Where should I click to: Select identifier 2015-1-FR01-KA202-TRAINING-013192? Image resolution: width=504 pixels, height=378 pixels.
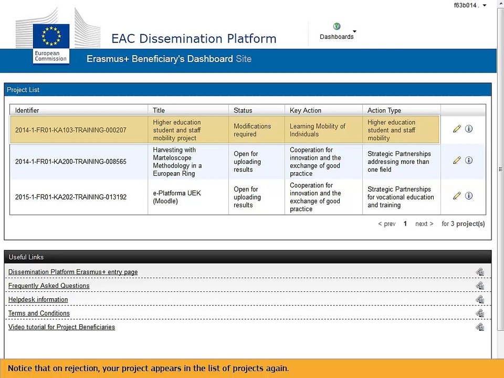click(71, 197)
